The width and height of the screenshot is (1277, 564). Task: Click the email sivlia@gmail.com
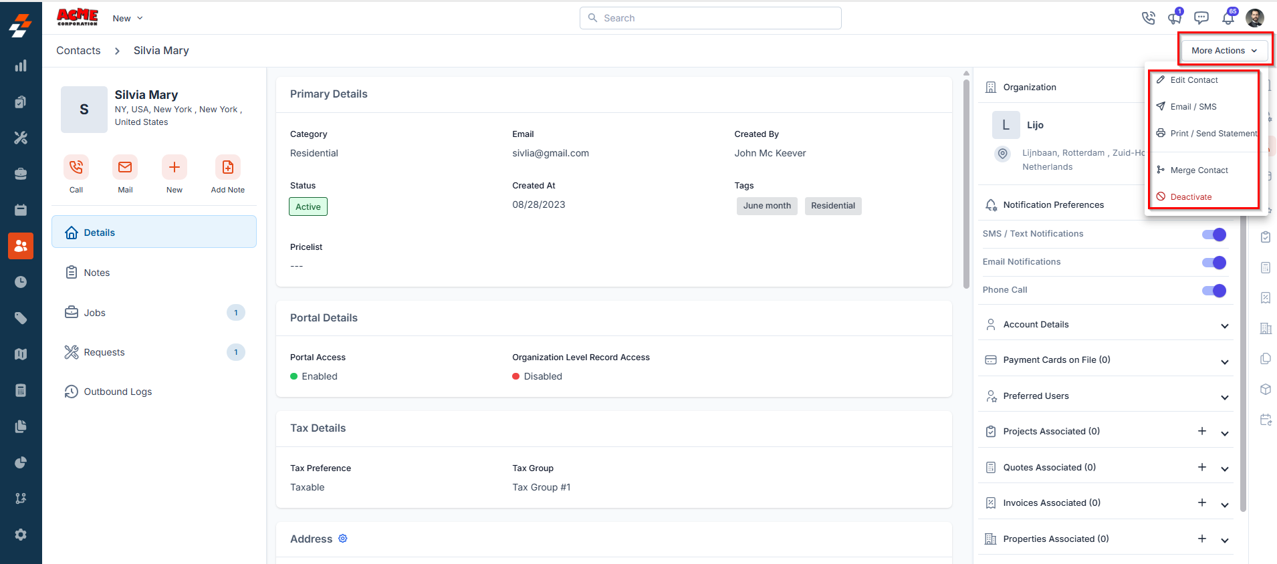point(550,153)
